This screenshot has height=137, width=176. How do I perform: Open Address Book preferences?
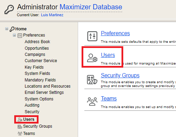tap(37, 42)
